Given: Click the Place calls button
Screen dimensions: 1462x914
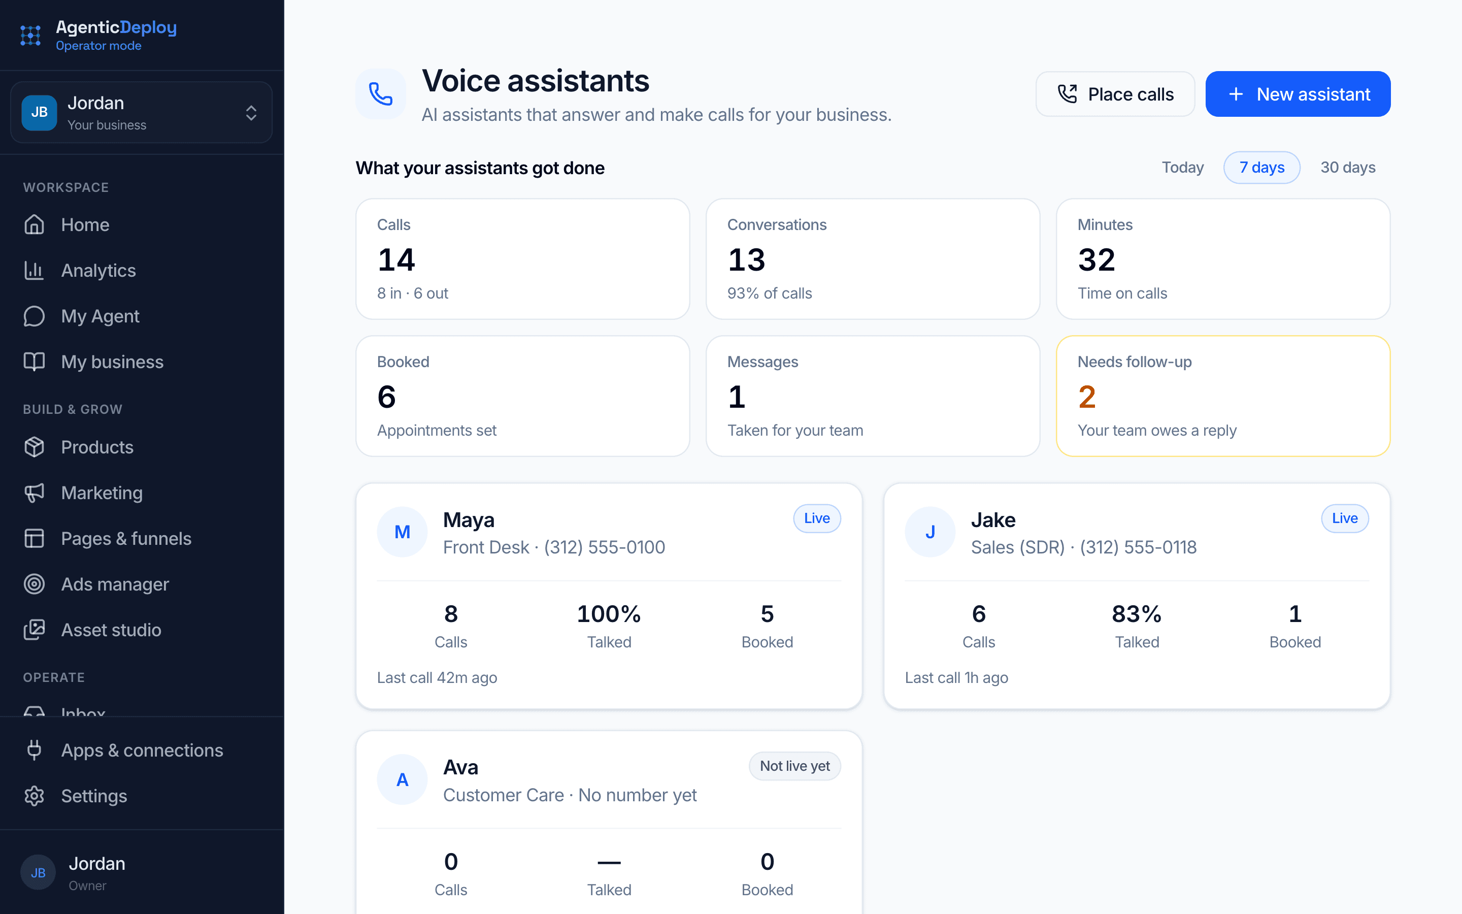Looking at the screenshot, I should coord(1115,94).
